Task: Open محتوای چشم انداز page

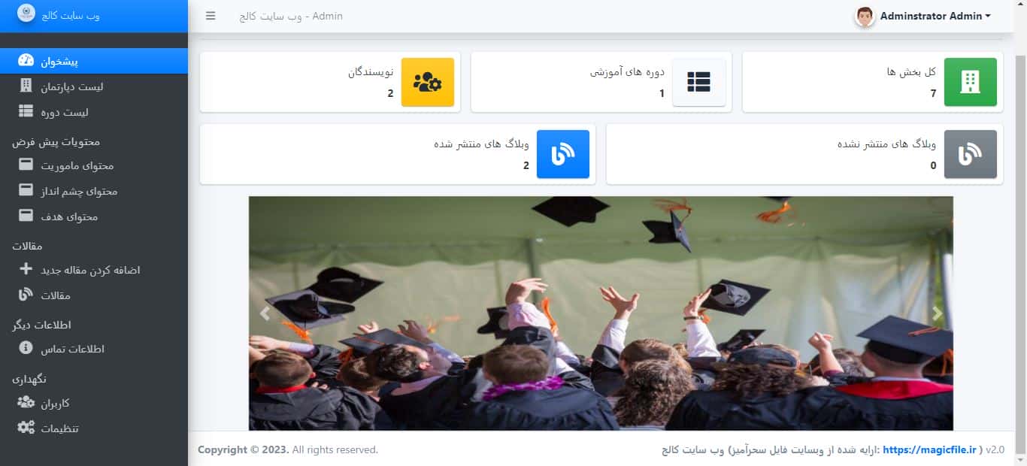Action: click(x=94, y=191)
